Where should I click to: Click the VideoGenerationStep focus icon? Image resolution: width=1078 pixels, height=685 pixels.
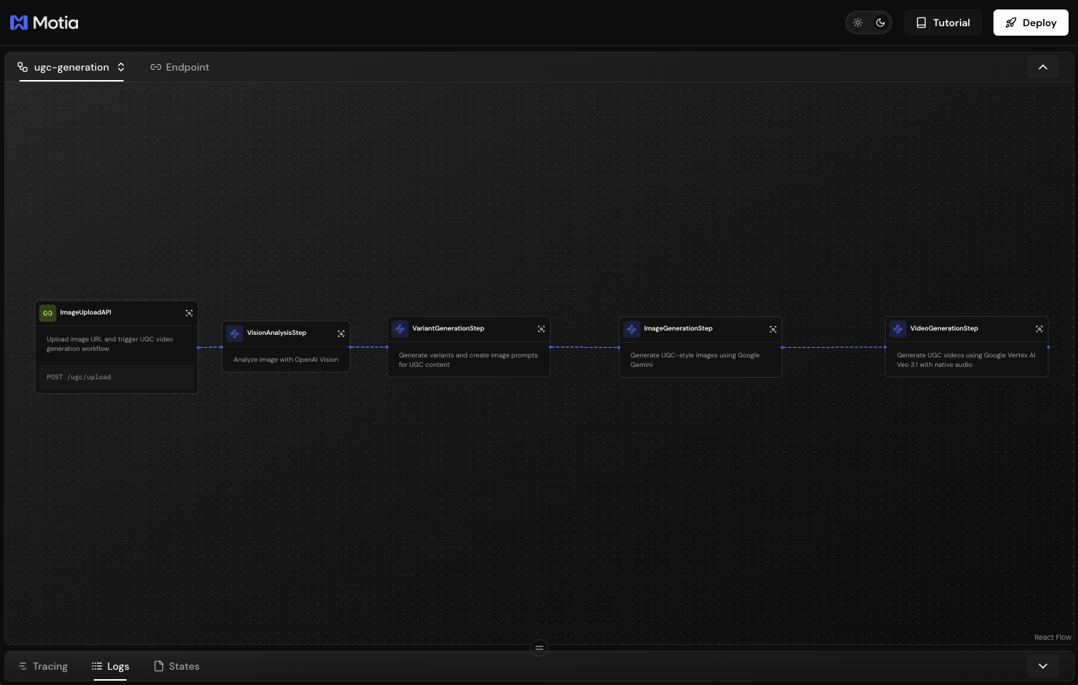point(1039,329)
